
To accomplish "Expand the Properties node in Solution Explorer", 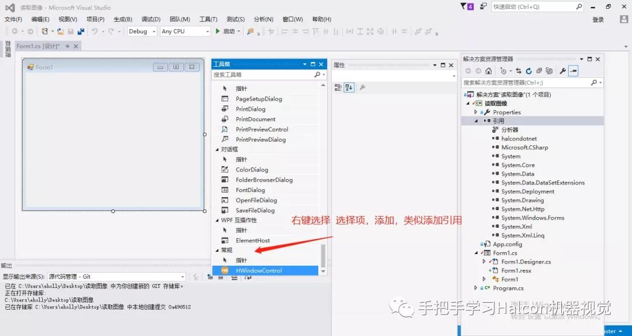I will 476,112.
